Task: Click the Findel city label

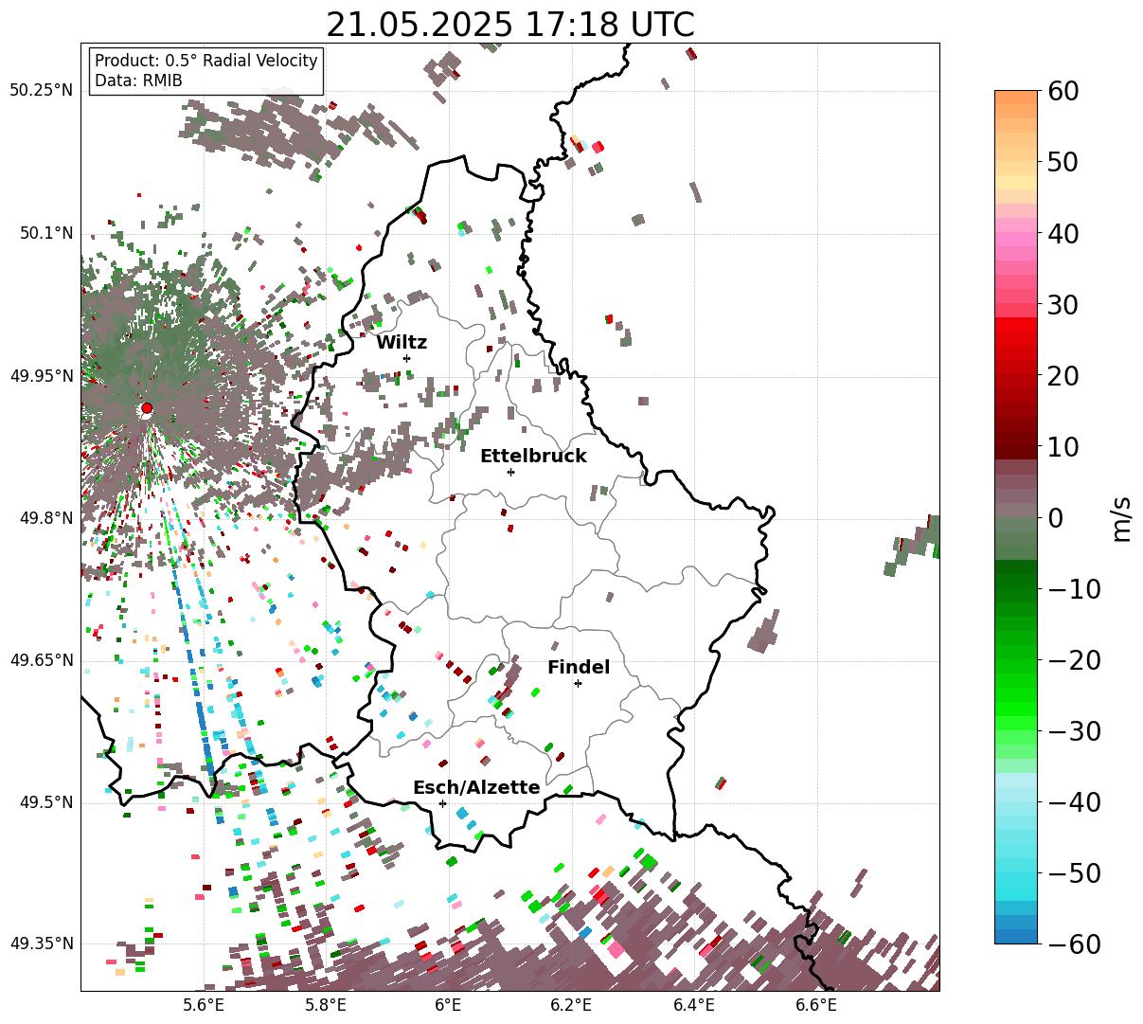Action: click(579, 667)
